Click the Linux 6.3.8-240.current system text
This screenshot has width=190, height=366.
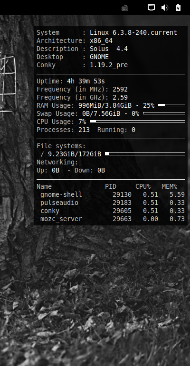pos(133,33)
